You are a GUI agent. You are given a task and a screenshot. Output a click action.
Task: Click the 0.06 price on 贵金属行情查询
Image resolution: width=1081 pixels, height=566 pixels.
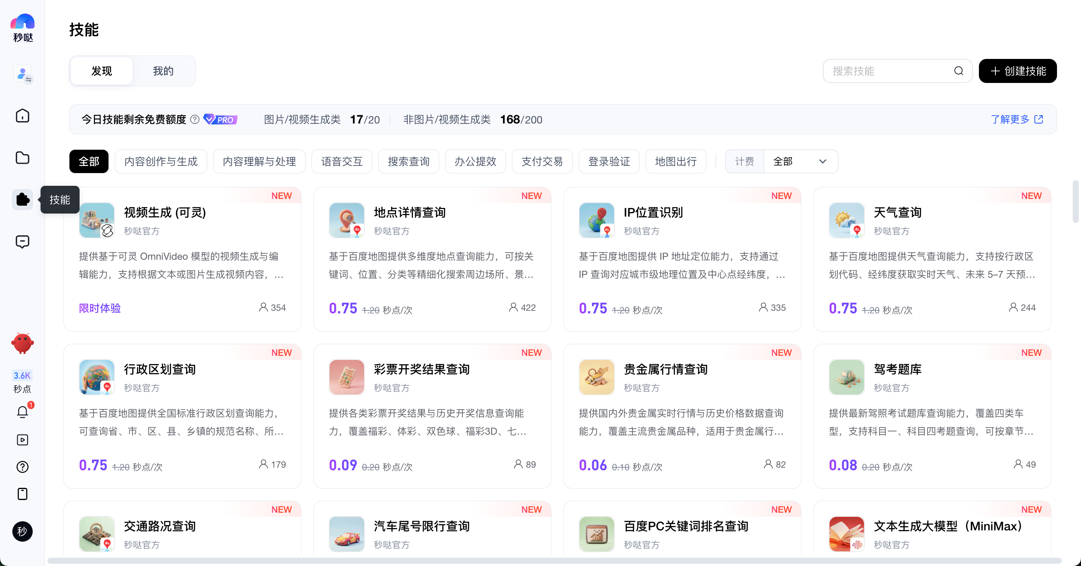click(x=593, y=465)
